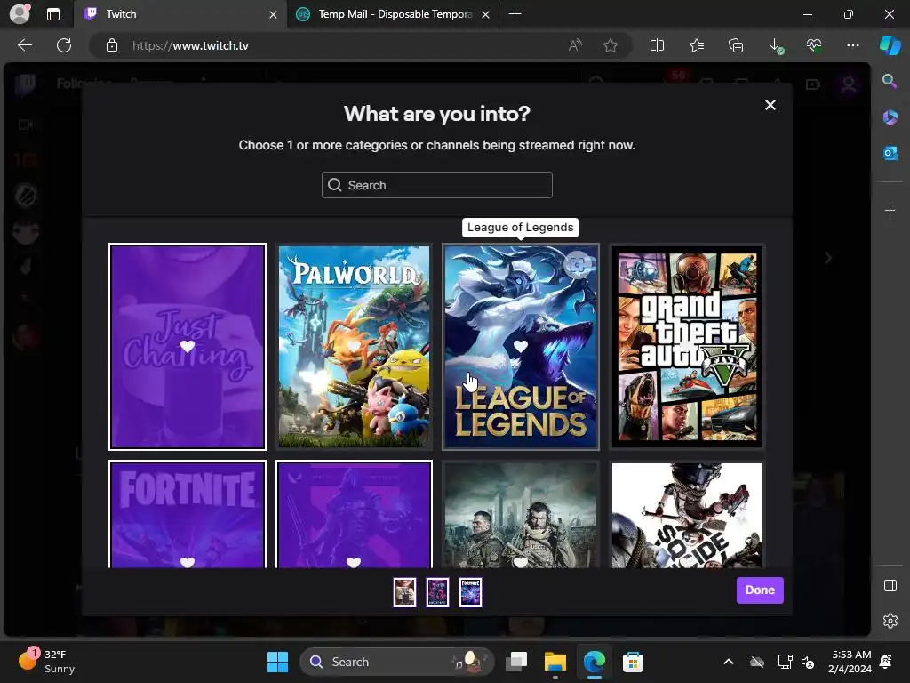Open Collections icon in toolbar
Screen dimensions: 910x683
click(x=736, y=45)
